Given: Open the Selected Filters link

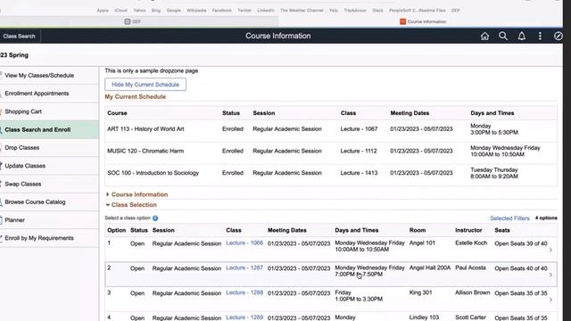Looking at the screenshot, I should tap(509, 218).
